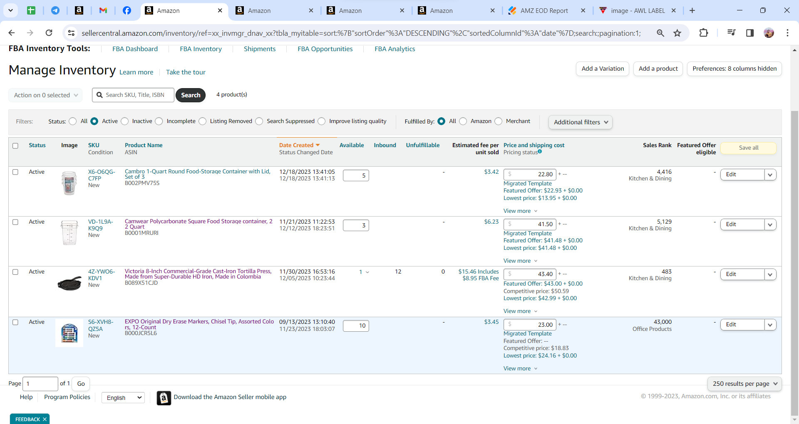Open the tab search dropdown arrow
This screenshot has height=424, width=799.
(x=10, y=10)
